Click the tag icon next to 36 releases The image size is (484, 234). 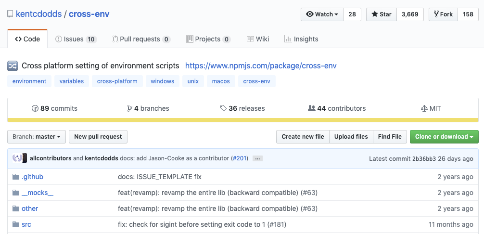223,108
